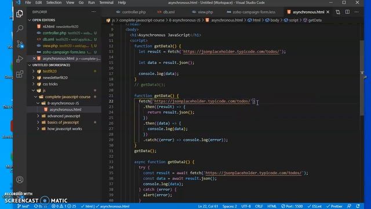The height and width of the screenshot is (209, 371).
Task: Open the Extensions view
Action: click(x=20, y=74)
